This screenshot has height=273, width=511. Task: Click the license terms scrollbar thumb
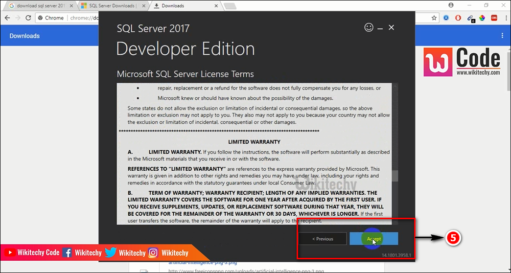[x=395, y=176]
